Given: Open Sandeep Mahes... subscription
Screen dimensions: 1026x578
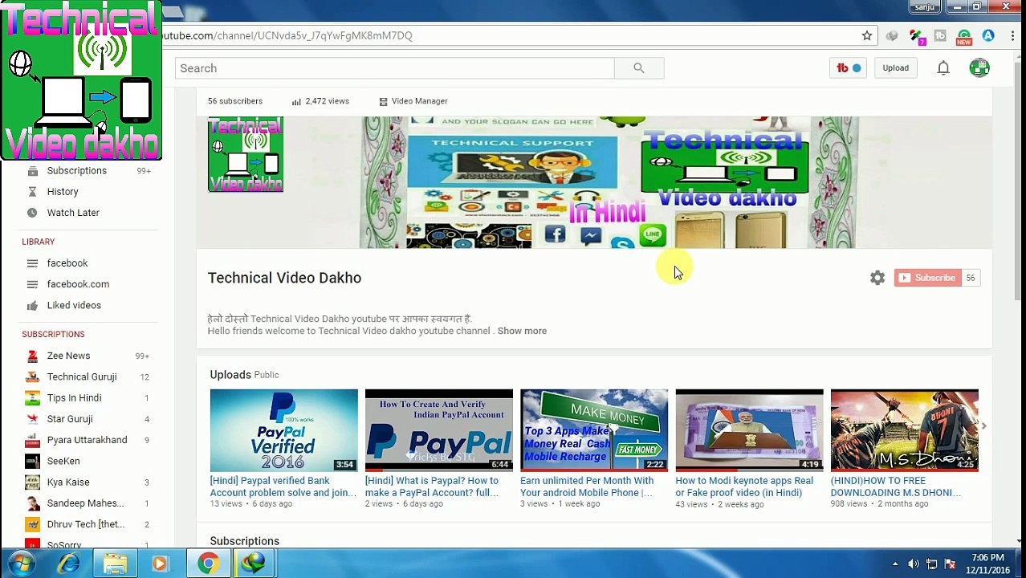Looking at the screenshot, I should click(x=87, y=503).
